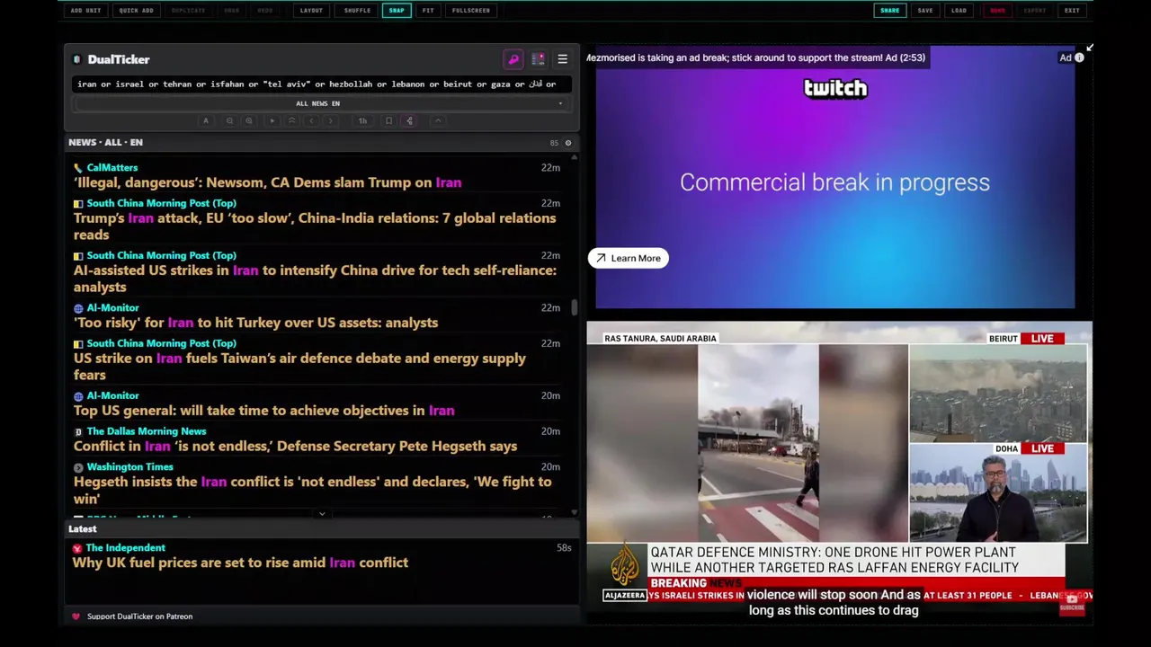The image size is (1151, 647).
Task: Click the bookmark icon in ticker toolbar
Action: (x=388, y=120)
